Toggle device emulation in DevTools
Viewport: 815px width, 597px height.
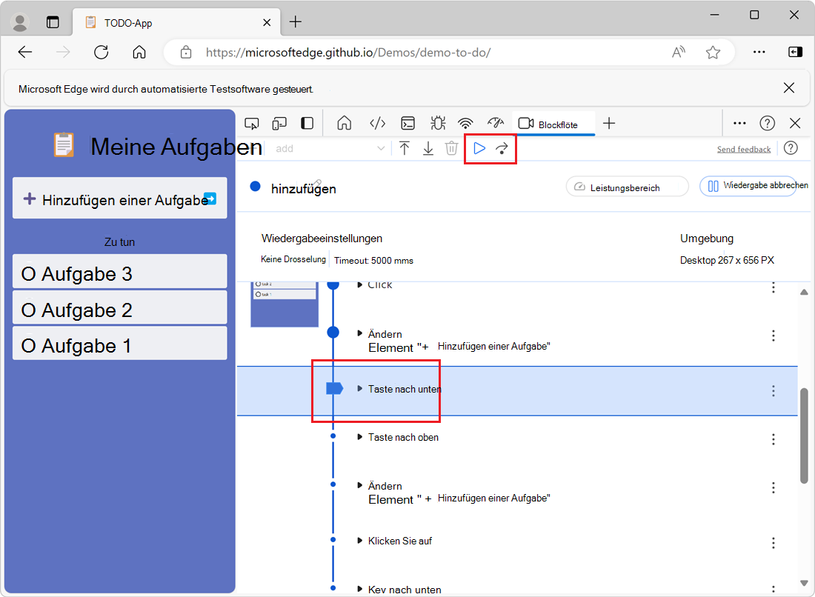coord(279,123)
